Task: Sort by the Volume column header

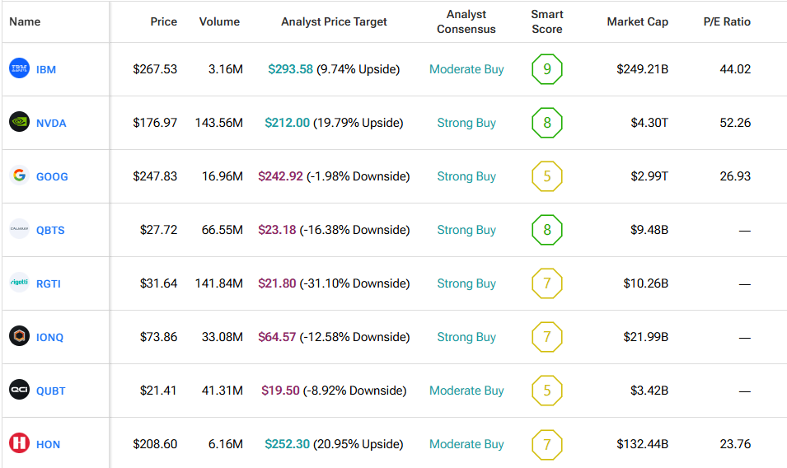Action: point(219,21)
